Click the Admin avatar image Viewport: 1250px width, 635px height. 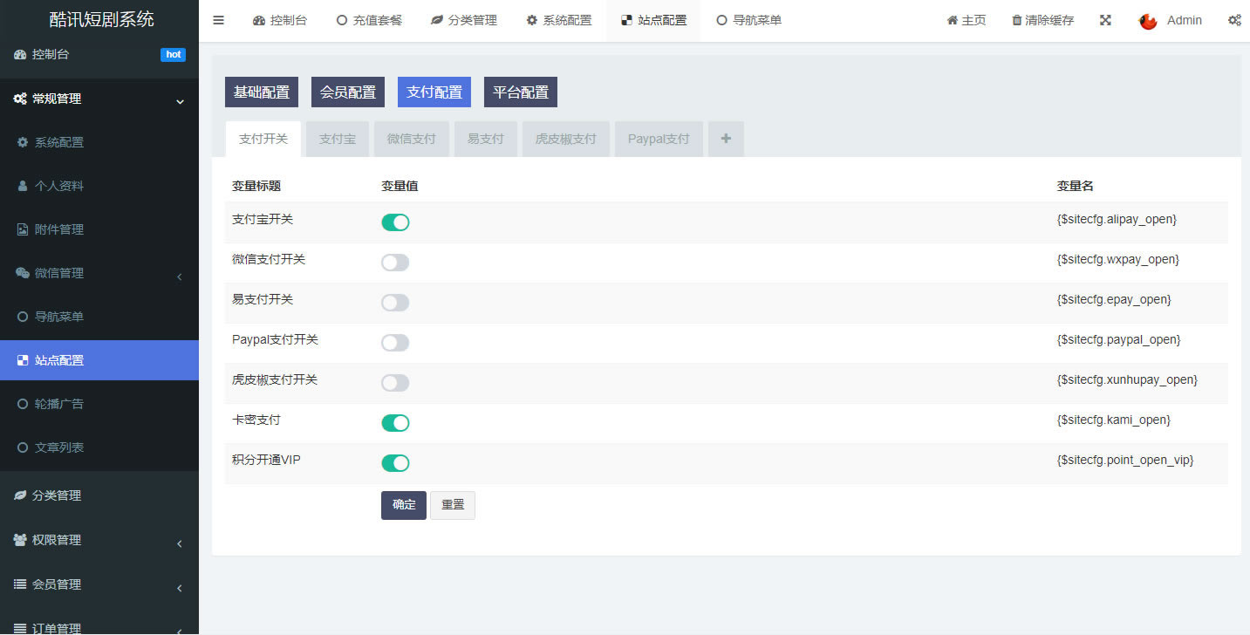pos(1148,20)
